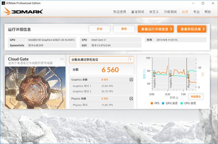
Task: Select the overall score 6 560
Action: pos(110,70)
